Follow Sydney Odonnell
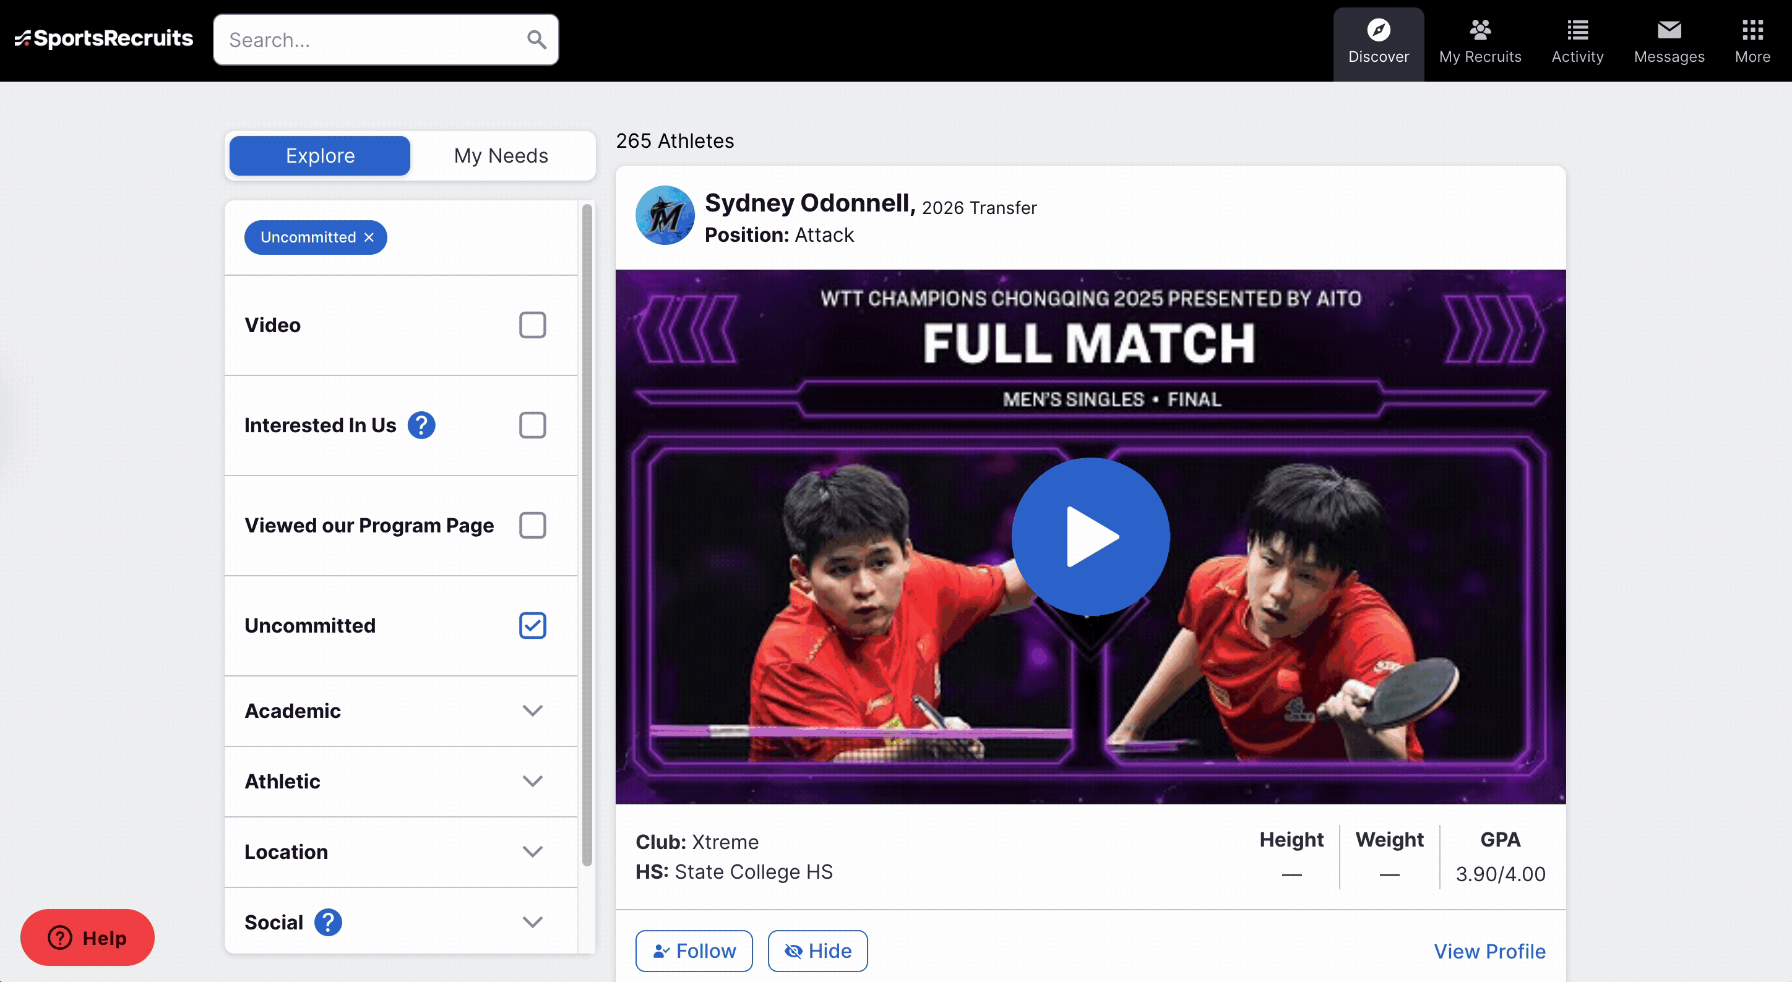This screenshot has height=982, width=1792. tap(694, 950)
